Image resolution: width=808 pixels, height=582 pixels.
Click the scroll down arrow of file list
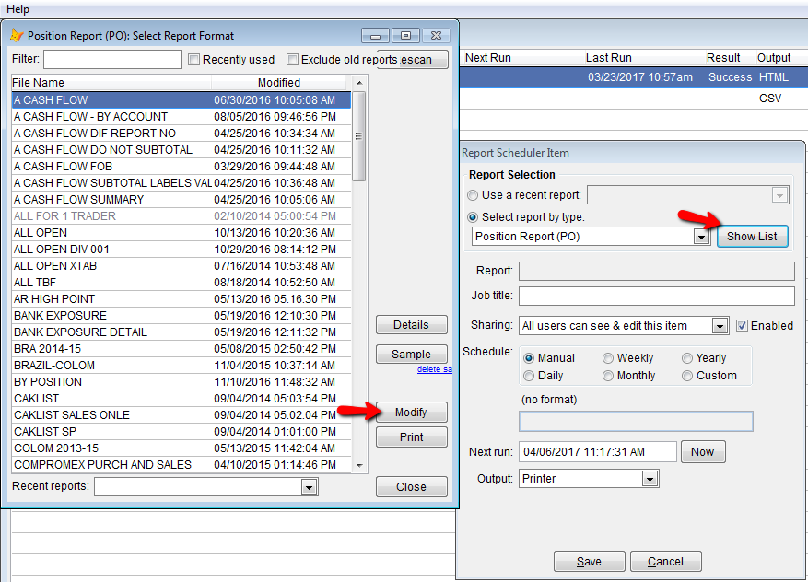[x=359, y=466]
